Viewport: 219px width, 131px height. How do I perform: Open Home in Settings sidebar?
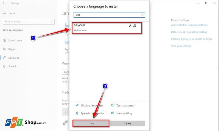[x=12, y=13]
